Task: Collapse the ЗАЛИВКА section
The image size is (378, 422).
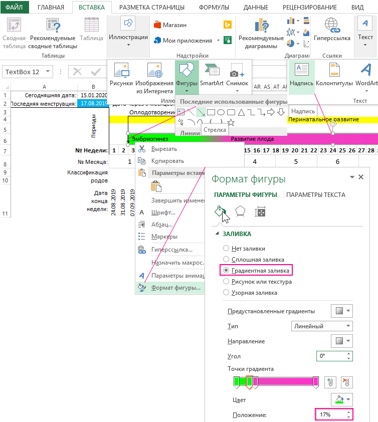Action: click(x=217, y=234)
